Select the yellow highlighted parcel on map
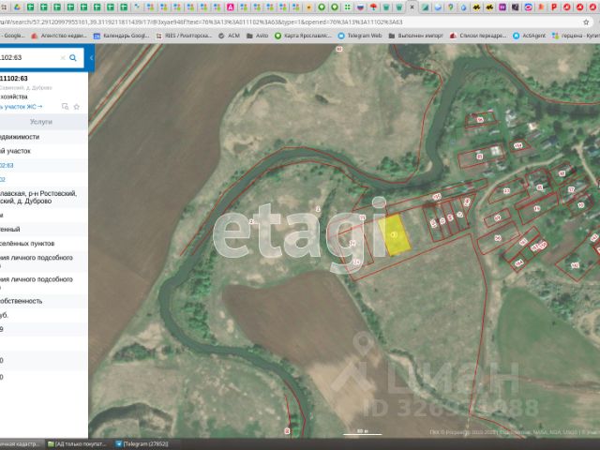This screenshot has height=450, width=600. point(397,235)
